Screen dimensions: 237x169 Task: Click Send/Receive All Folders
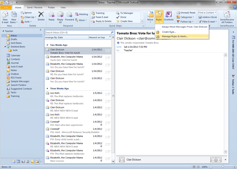click(x=227, y=17)
